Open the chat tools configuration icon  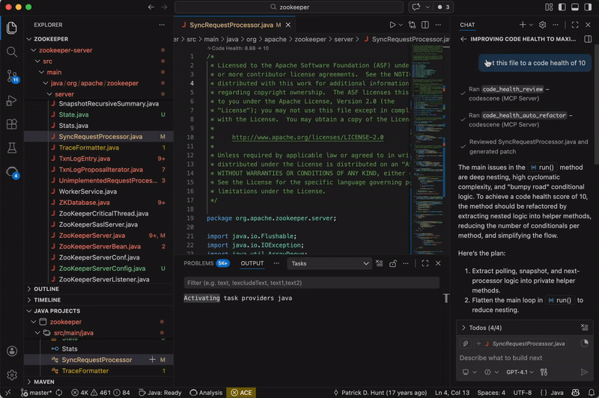pos(544,372)
